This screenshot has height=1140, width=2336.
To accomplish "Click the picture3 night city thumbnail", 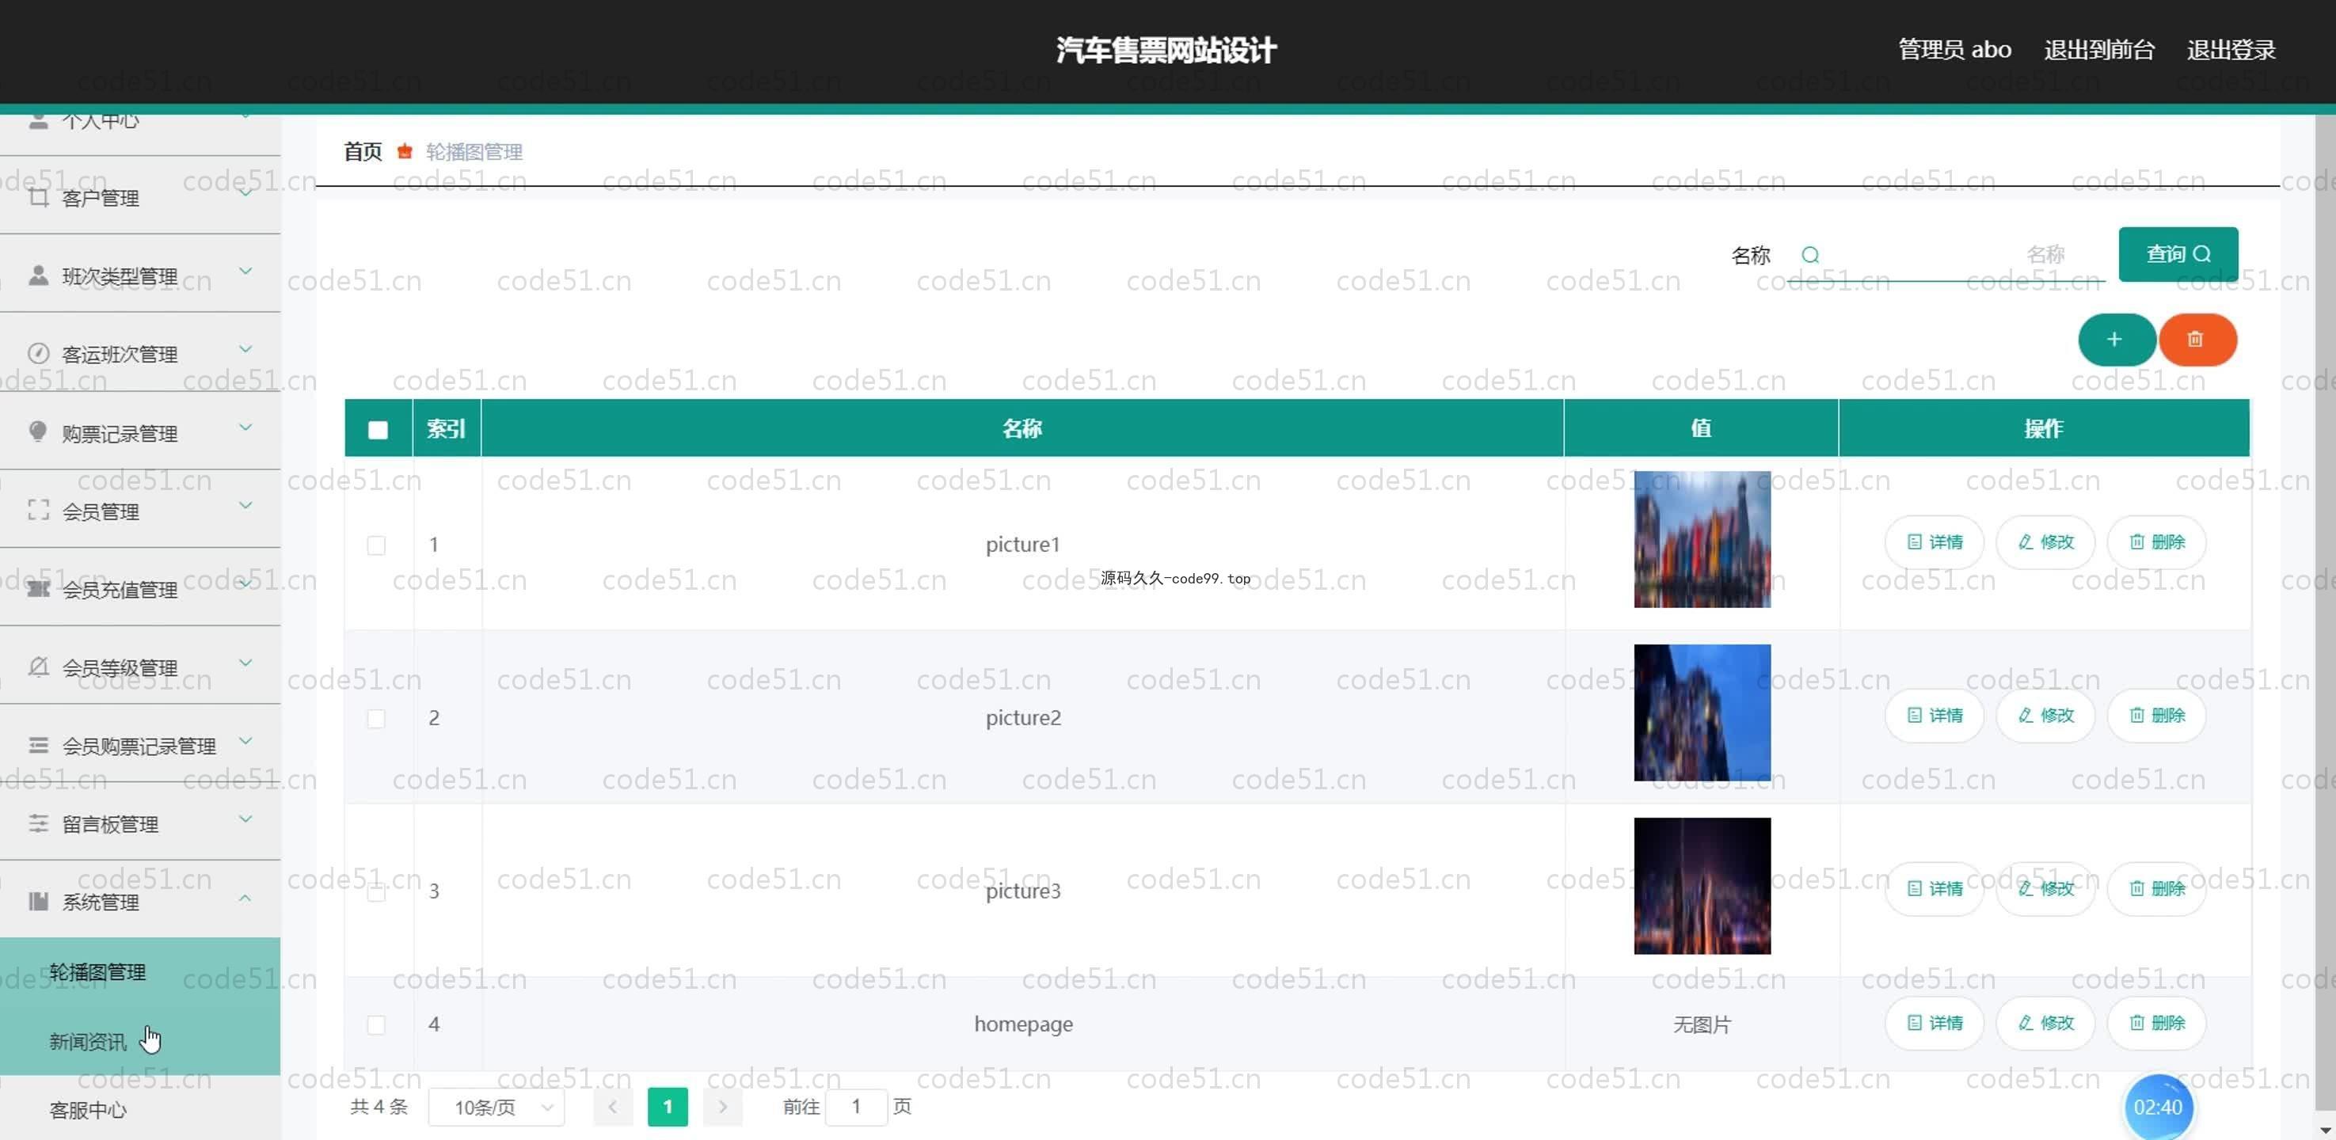I will tap(1703, 886).
